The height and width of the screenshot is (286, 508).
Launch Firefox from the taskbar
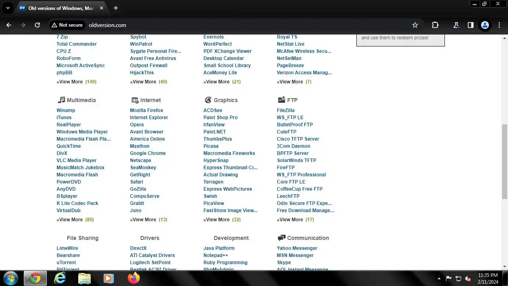click(x=134, y=278)
